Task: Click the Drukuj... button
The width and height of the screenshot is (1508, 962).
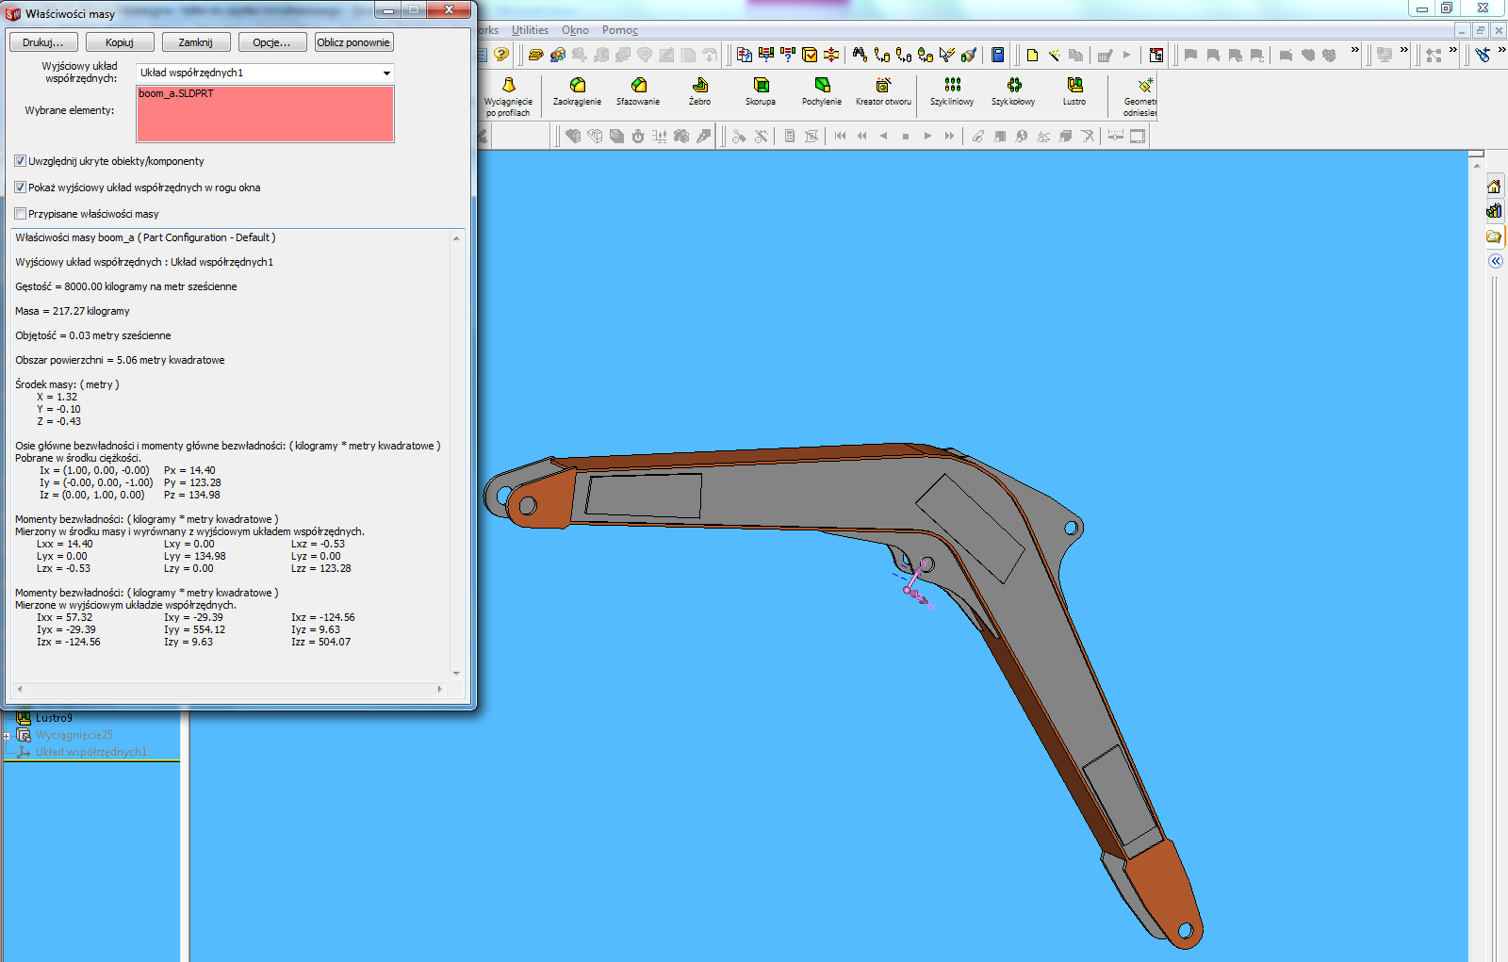Action: point(43,42)
